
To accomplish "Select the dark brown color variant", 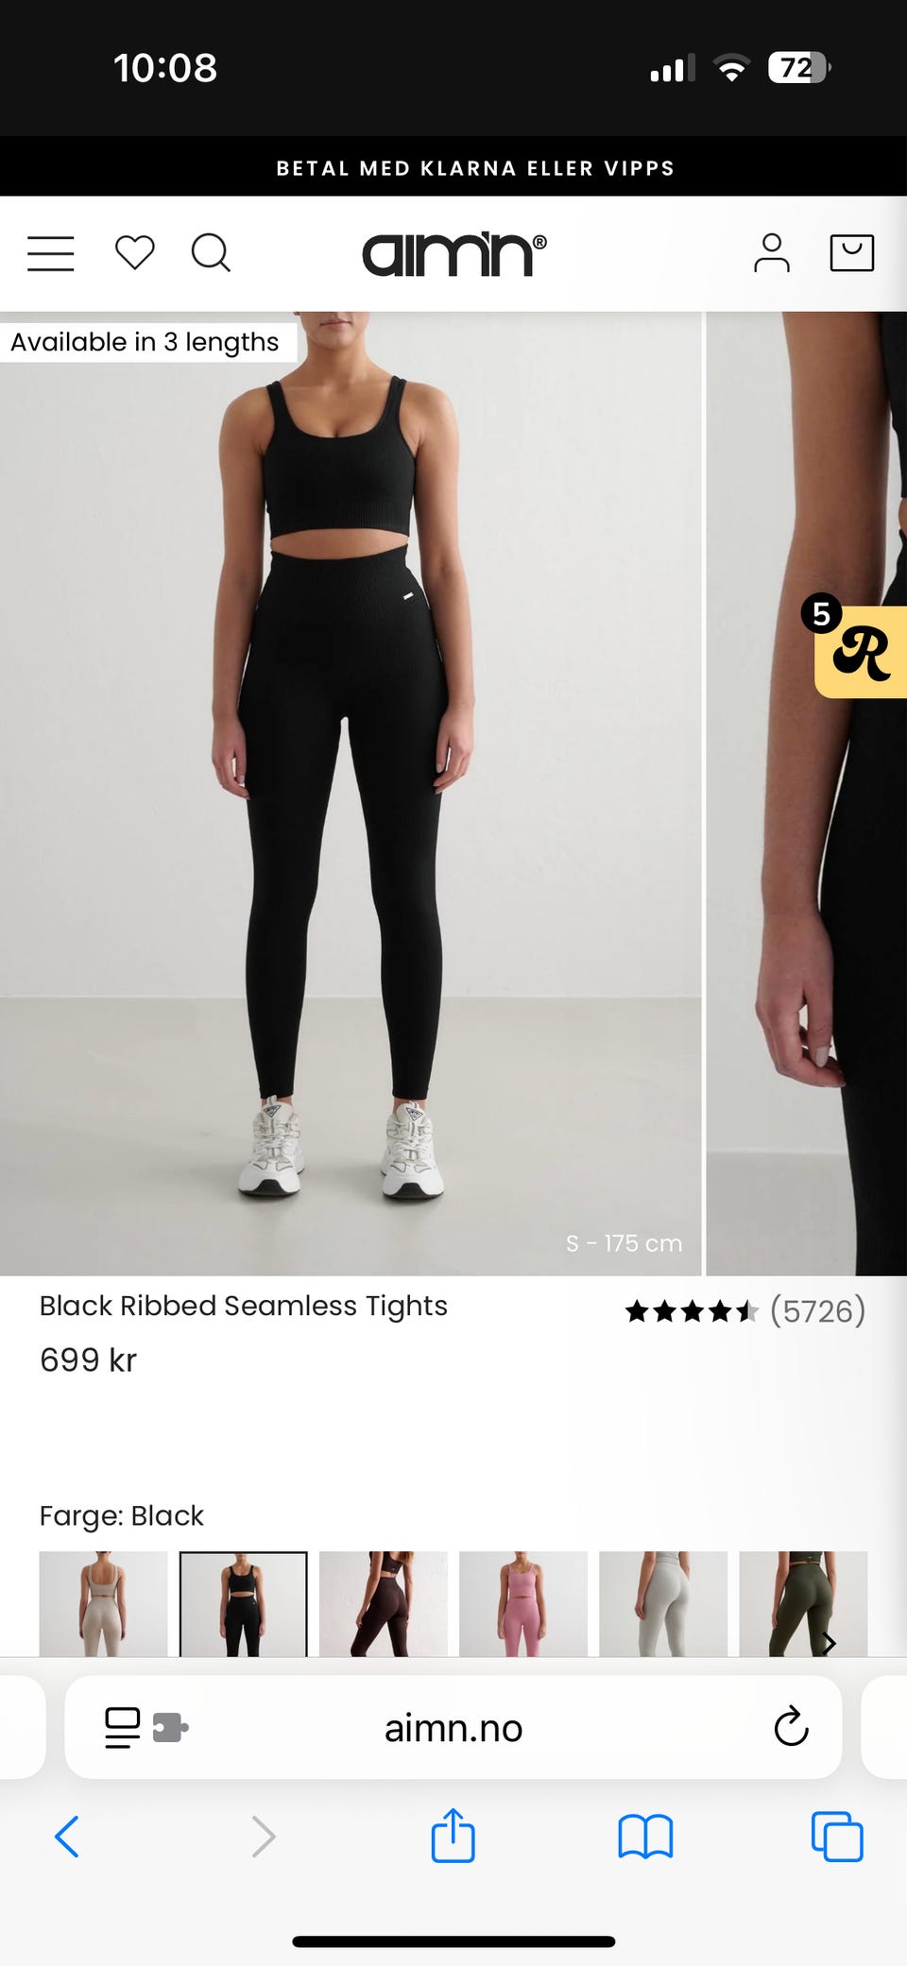I will [x=384, y=1603].
